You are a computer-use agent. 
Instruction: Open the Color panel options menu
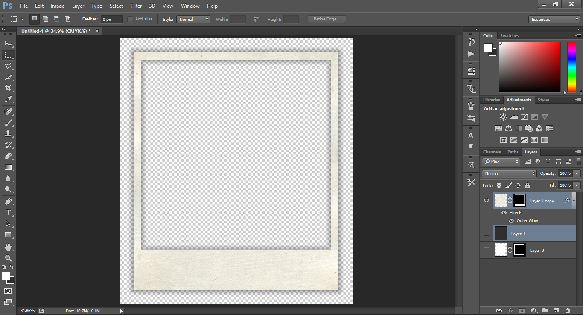click(x=578, y=36)
